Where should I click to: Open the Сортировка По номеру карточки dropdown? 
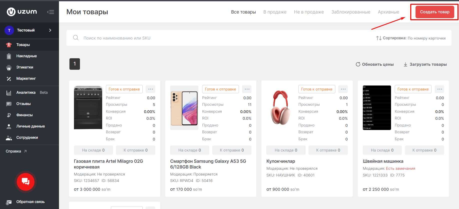point(411,38)
